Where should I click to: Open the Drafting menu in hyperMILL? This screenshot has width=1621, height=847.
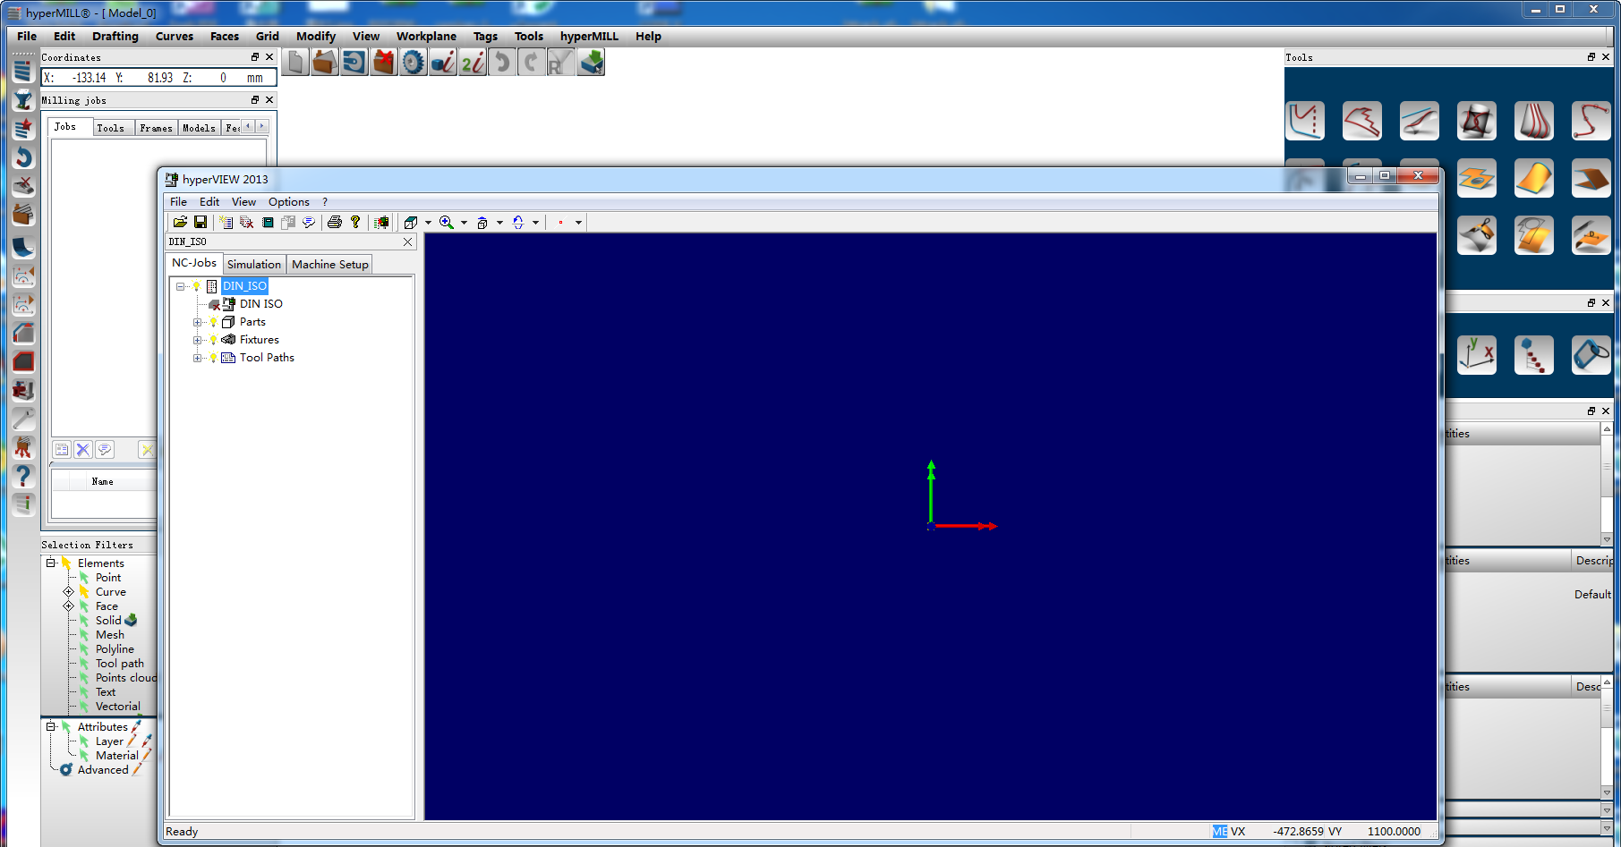115,37
